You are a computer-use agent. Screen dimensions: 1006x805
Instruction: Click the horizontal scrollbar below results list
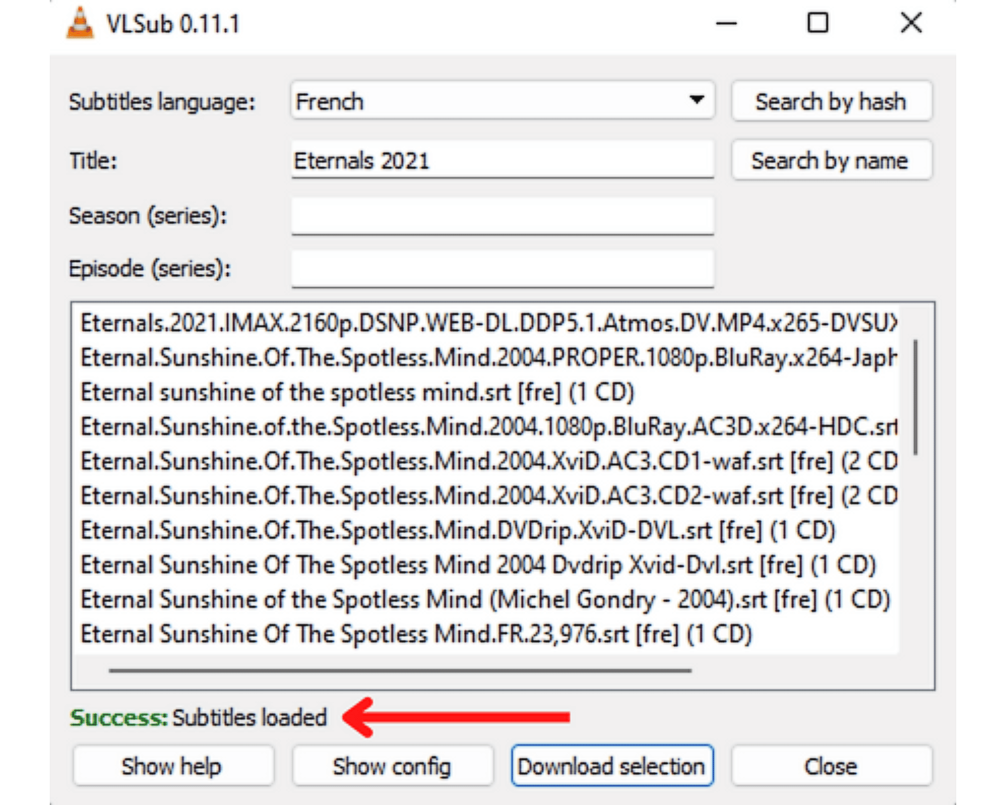click(400, 671)
